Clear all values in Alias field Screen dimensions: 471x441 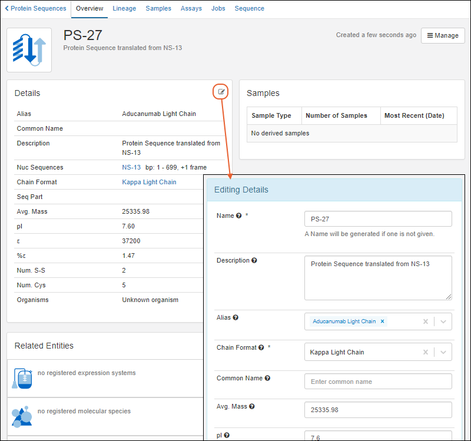pyautogui.click(x=425, y=321)
